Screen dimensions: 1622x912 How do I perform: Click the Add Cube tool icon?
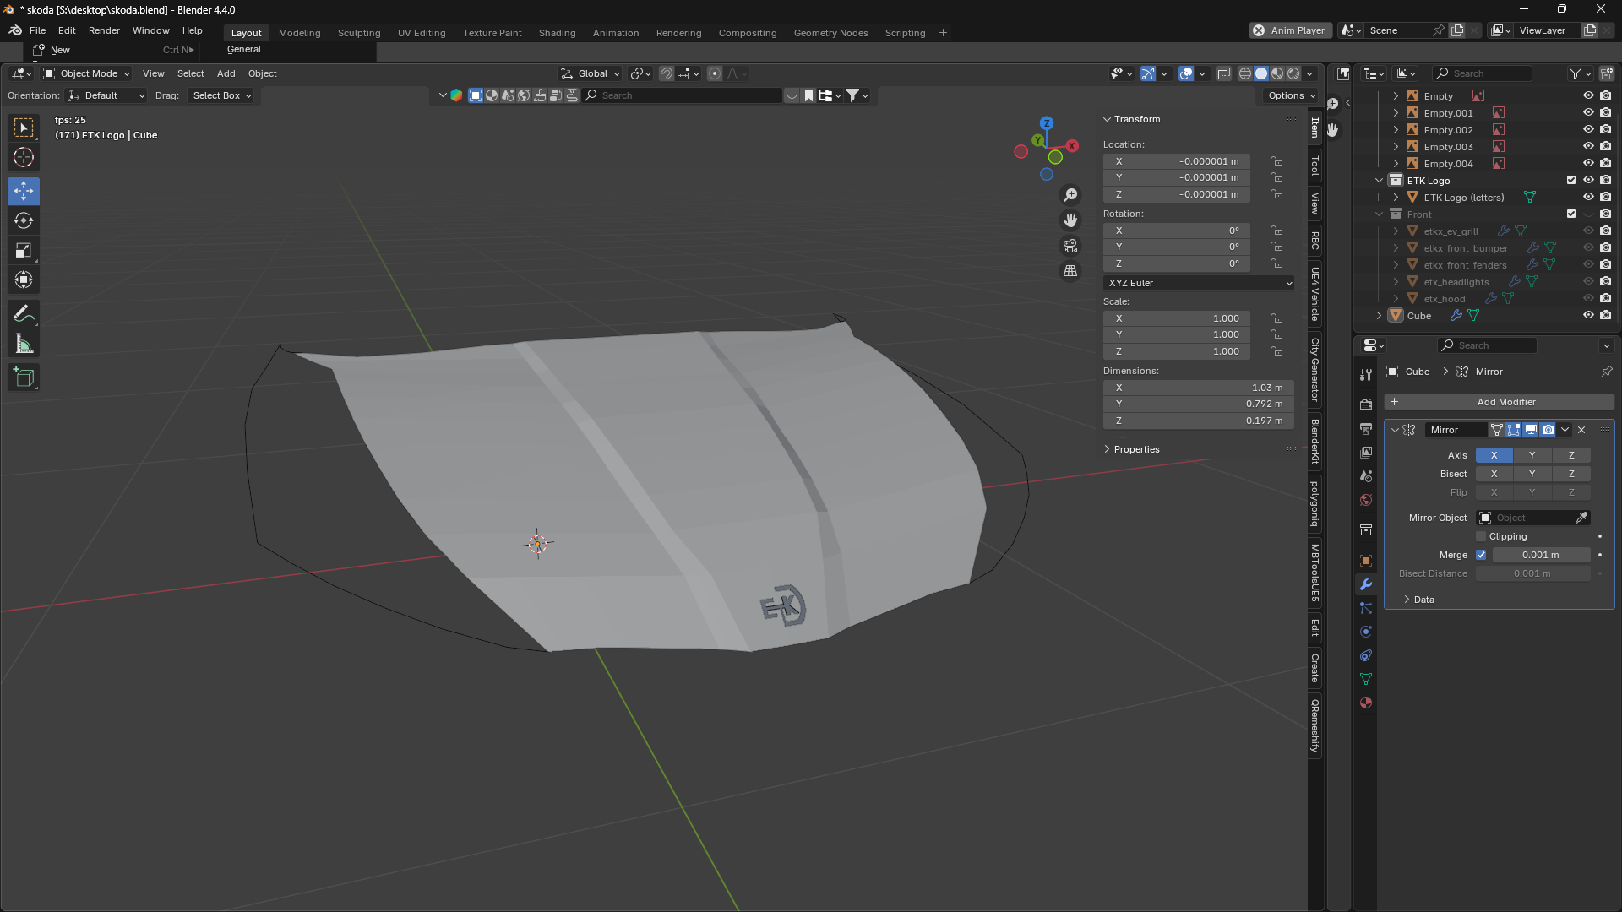click(24, 377)
